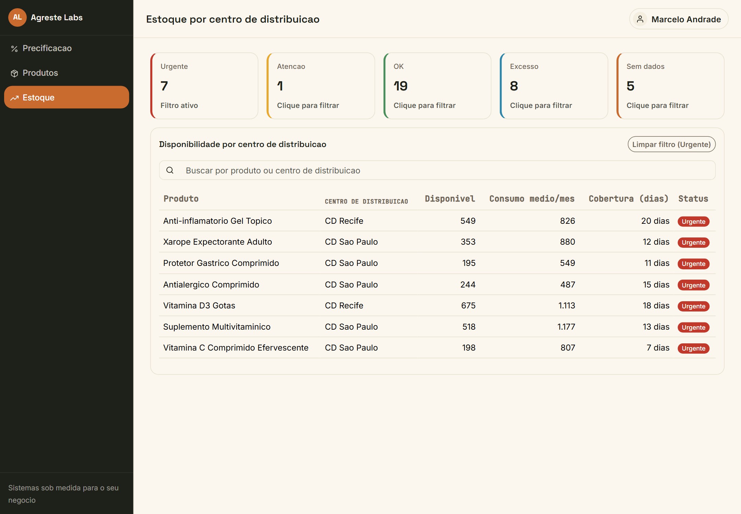Clear the Urgente filter

pyautogui.click(x=671, y=144)
